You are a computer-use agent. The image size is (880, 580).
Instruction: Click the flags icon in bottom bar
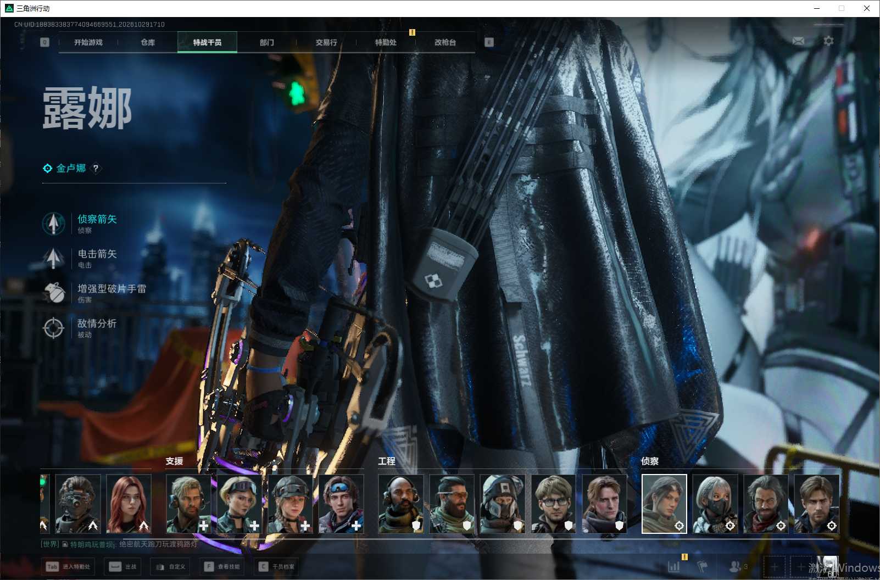(703, 566)
